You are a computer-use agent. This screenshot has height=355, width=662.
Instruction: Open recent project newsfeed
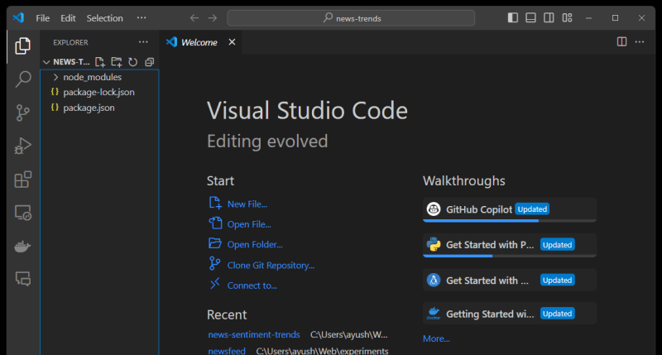[227, 351]
